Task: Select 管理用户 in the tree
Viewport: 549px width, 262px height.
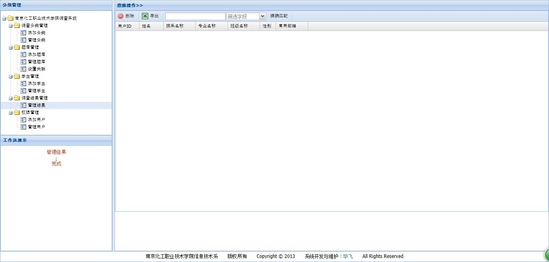Action: pos(36,127)
